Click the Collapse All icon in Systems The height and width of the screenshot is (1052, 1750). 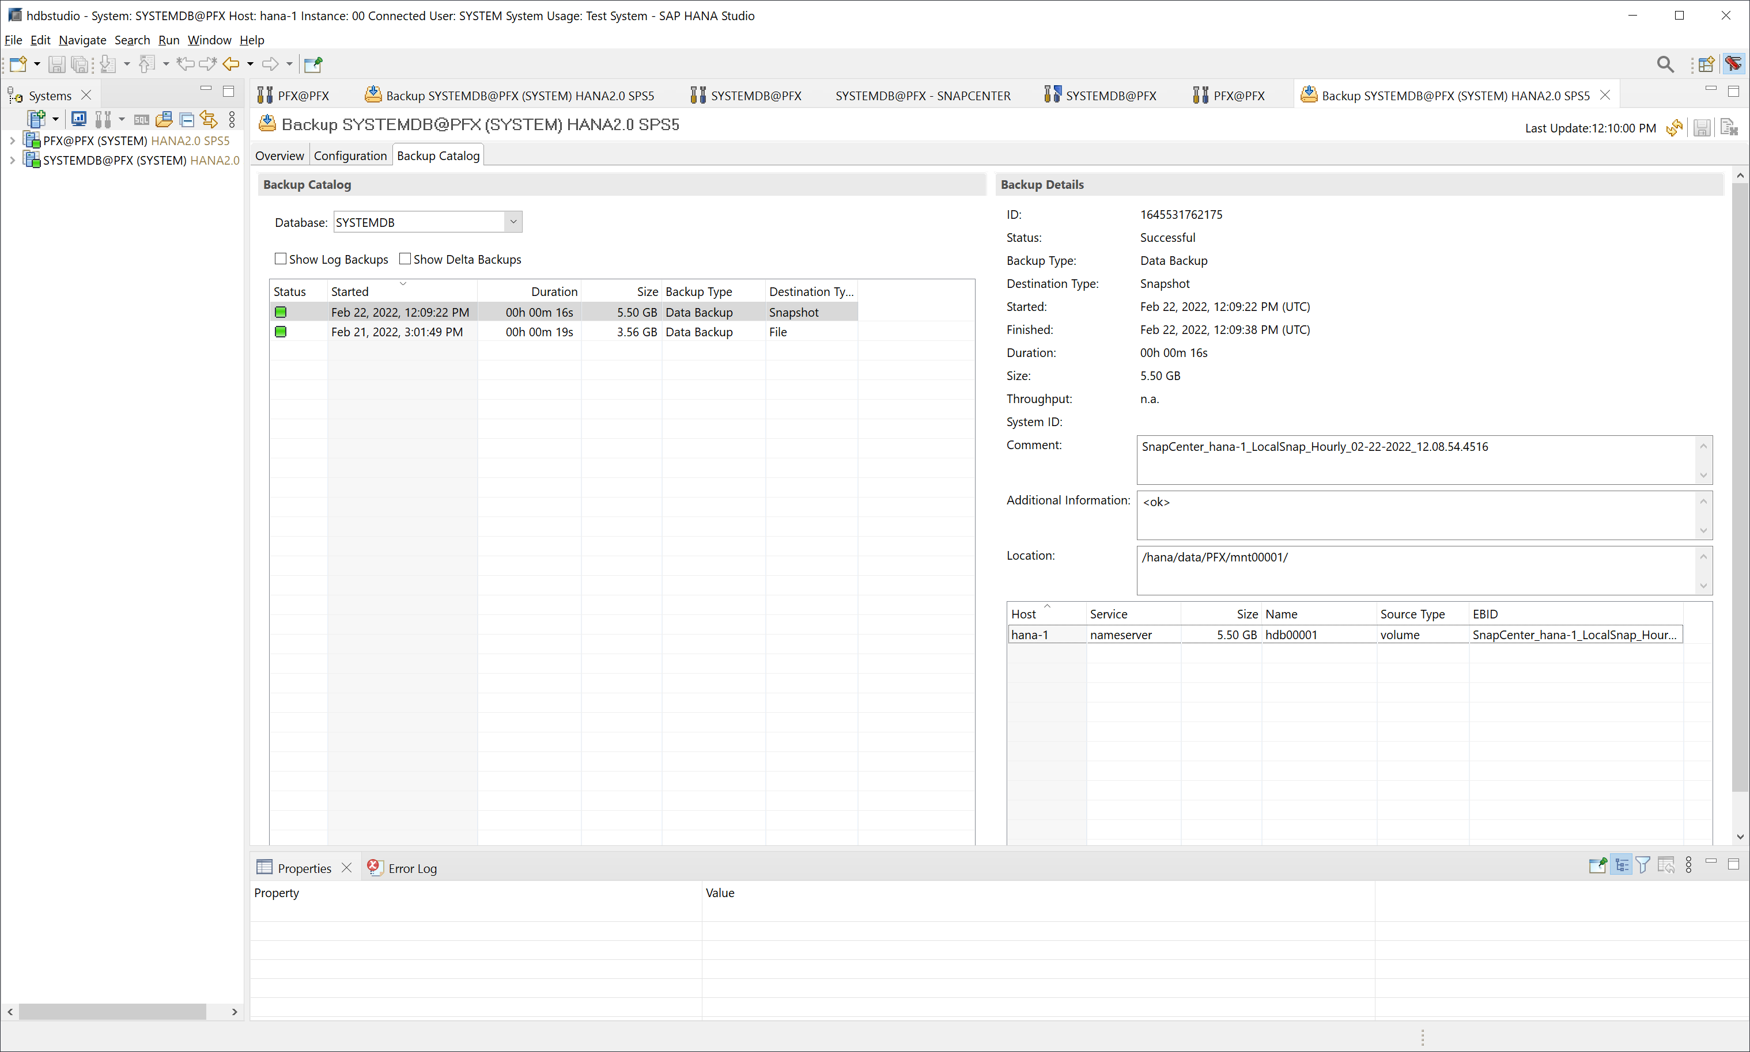(187, 119)
